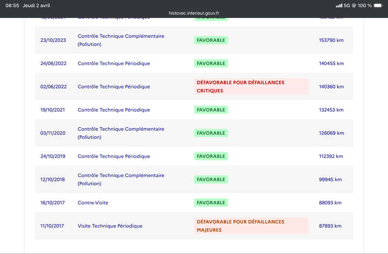Image resolution: width=388 pixels, height=254 pixels.
Task: Select the 140360 km mileage value
Action: tap(331, 87)
